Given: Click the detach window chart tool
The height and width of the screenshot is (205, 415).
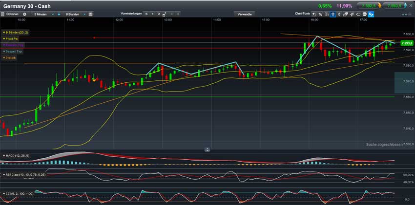Looking at the screenshot, I should 346,14.
